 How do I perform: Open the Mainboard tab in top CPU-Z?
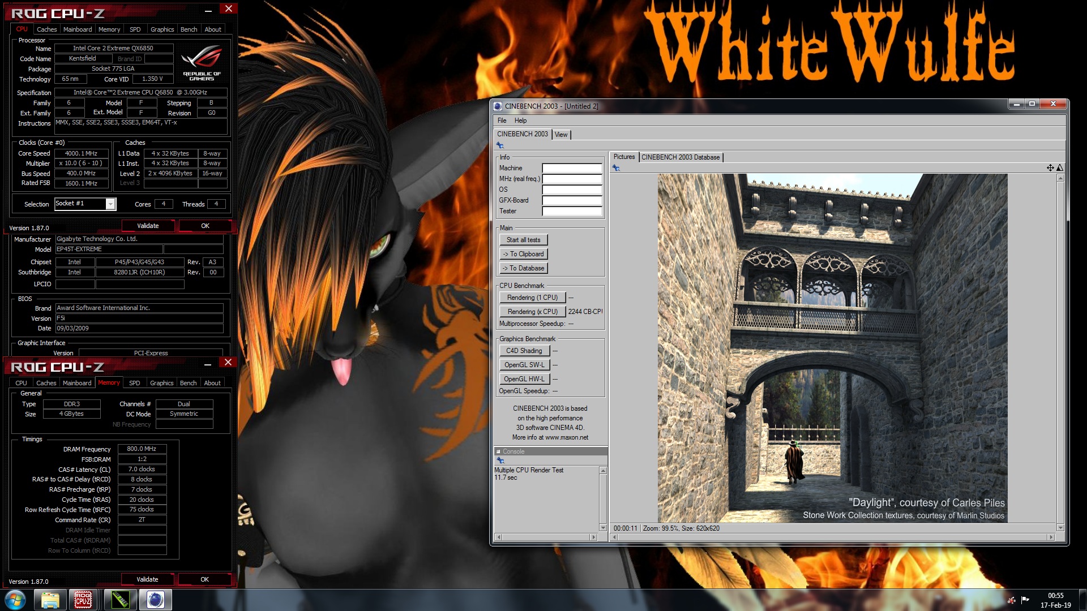(78, 29)
